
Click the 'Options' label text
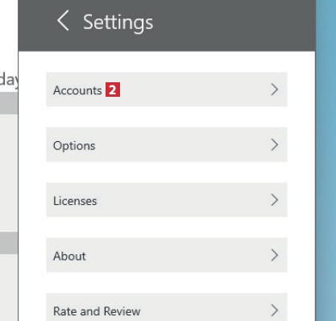74,146
